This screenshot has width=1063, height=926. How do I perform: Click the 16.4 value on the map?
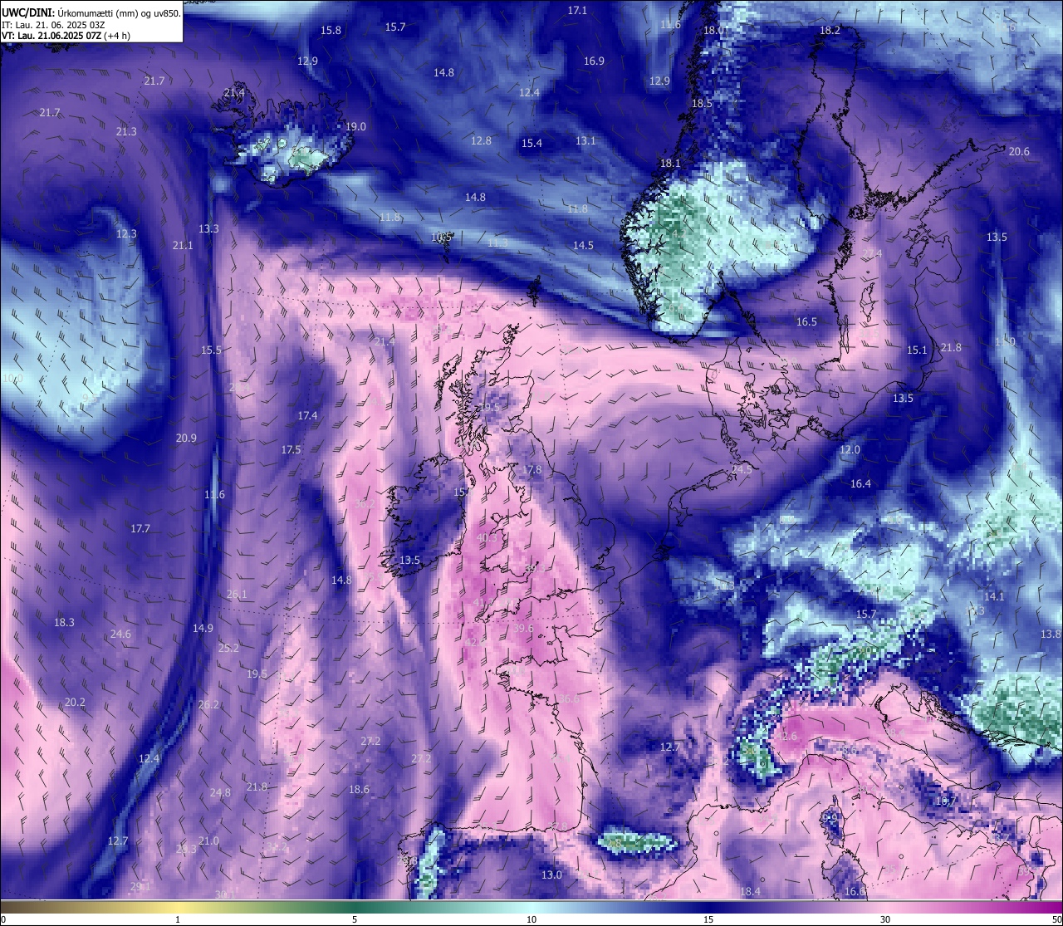point(860,484)
